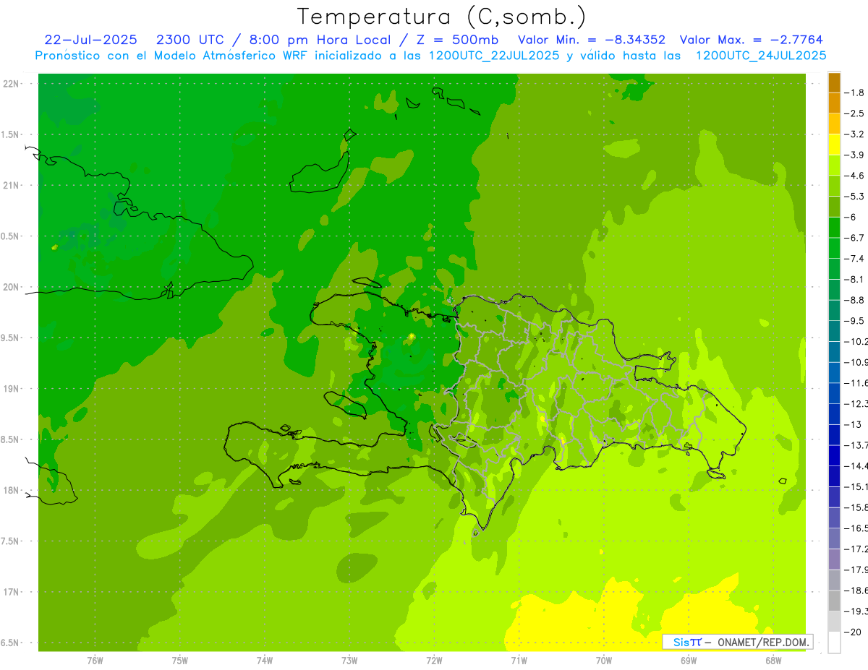Image resolution: width=868 pixels, height=670 pixels.
Task: Click the blue colorbar swatch between -13 and -13.7
Action: [834, 434]
